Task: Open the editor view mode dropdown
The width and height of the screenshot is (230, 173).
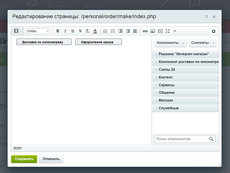Action: [17, 31]
